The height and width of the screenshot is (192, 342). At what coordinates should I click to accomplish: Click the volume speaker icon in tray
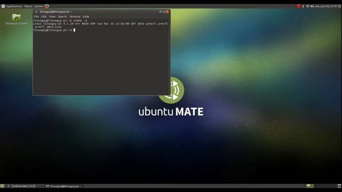(312, 6)
